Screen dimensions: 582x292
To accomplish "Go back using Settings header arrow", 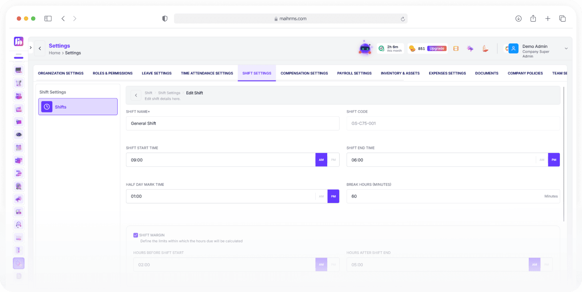I will pyautogui.click(x=40, y=48).
